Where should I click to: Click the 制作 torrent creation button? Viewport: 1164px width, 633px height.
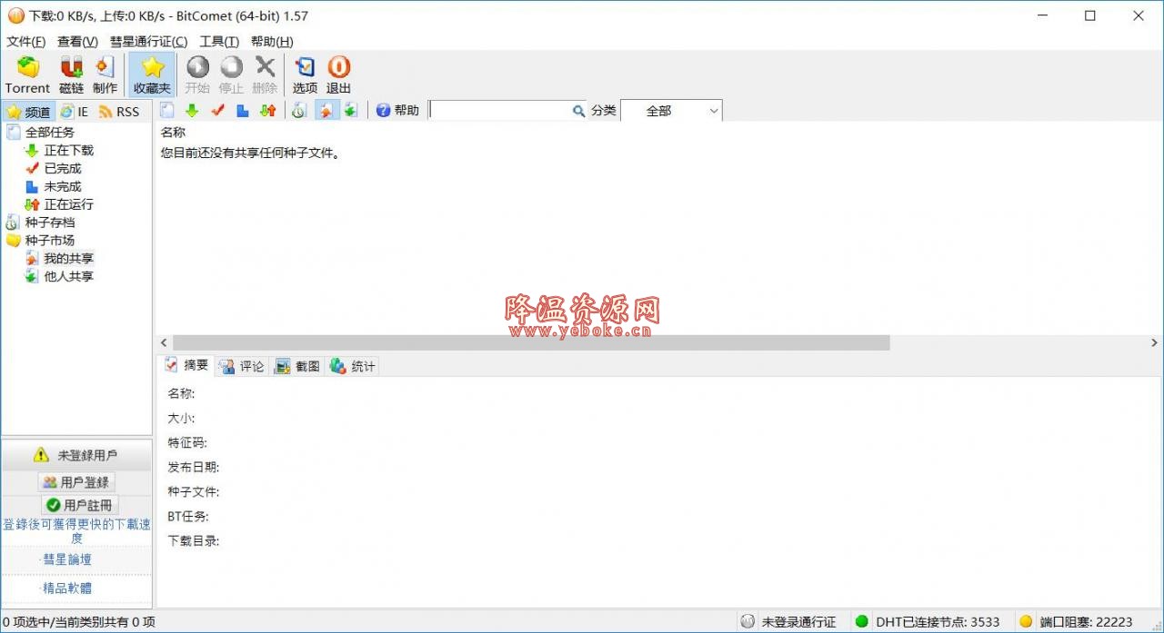point(105,75)
